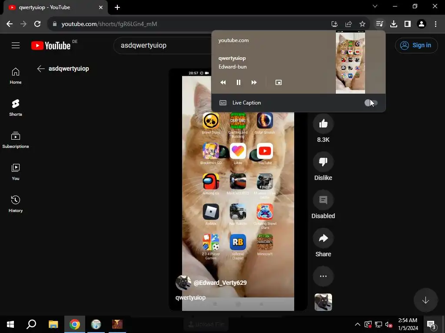
Task: Share this page icon in address bar
Action: (349, 24)
